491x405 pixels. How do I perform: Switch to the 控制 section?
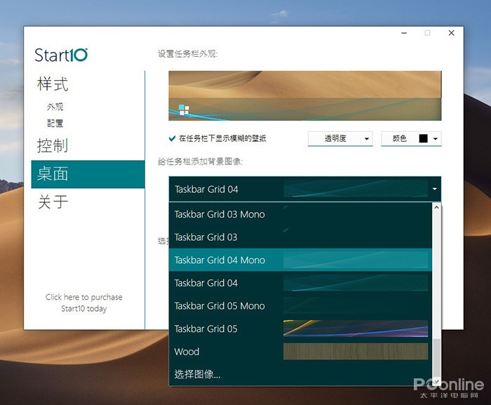point(53,146)
